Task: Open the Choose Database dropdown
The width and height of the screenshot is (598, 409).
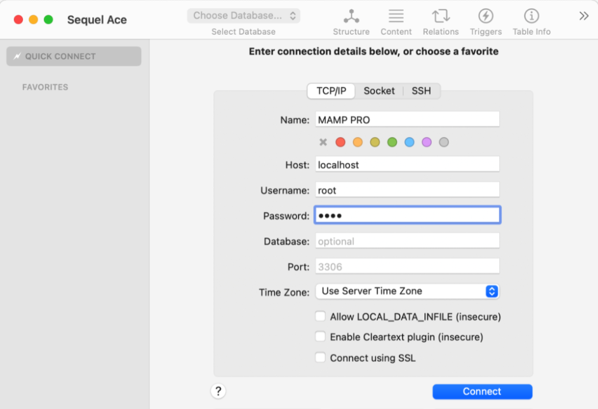Action: tap(244, 16)
